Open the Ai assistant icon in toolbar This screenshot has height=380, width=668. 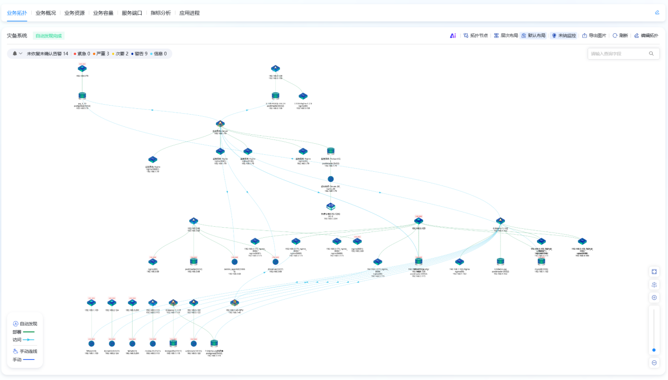point(453,36)
